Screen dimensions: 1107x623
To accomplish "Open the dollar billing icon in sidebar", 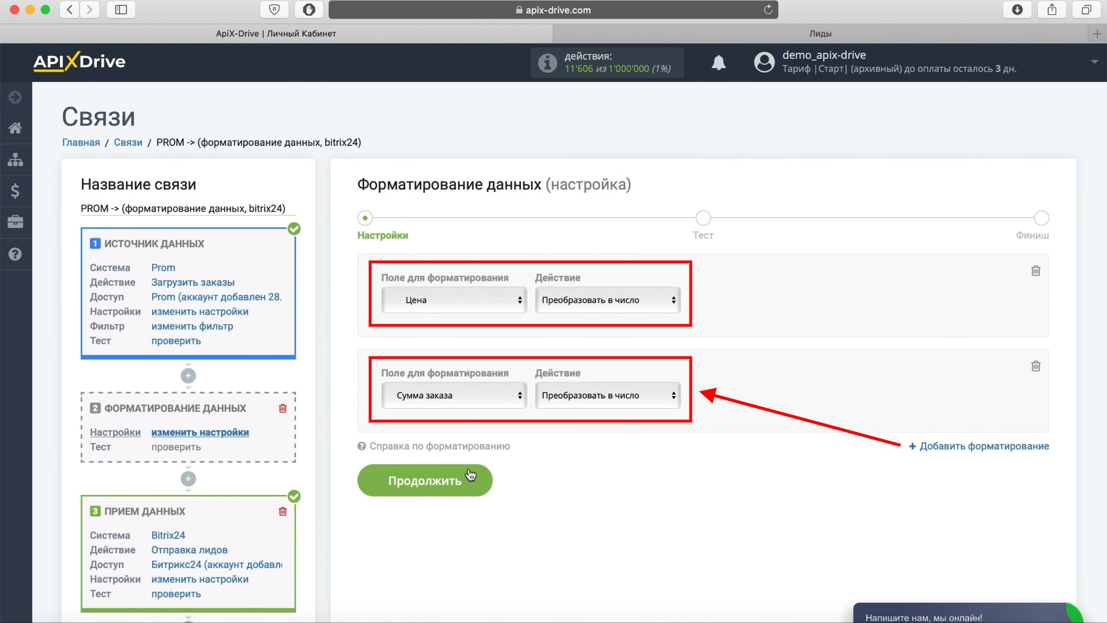I will pos(16,190).
